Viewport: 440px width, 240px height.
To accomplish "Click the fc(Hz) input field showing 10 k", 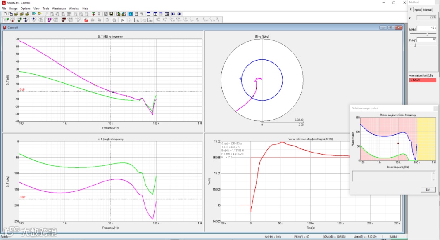I will point(426,28).
